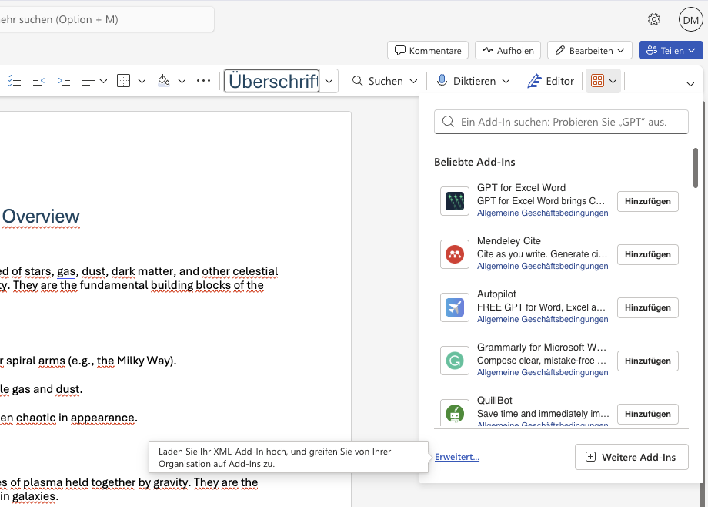Expand the paragraph alignment dropdown arrow
This screenshot has height=507, width=708.
[103, 81]
